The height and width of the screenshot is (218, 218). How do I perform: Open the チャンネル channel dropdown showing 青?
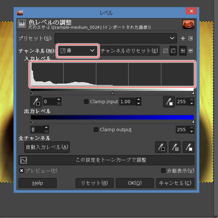pos(78,51)
